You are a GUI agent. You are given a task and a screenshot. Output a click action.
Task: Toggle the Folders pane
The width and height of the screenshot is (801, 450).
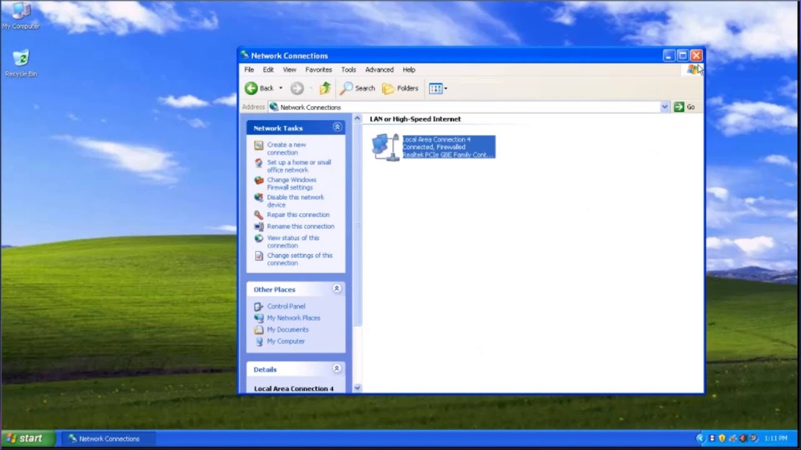[x=400, y=88]
